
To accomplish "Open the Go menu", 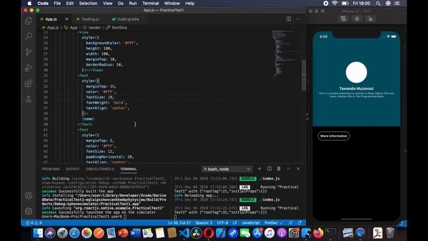I will click(x=120, y=3).
